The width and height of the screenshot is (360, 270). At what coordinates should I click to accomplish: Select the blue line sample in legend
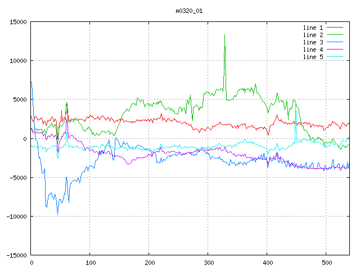pos(335,42)
